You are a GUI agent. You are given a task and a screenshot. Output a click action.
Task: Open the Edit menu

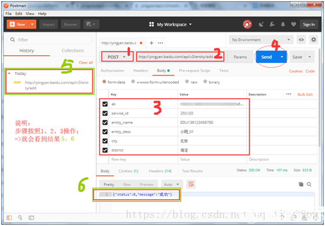coord(19,13)
